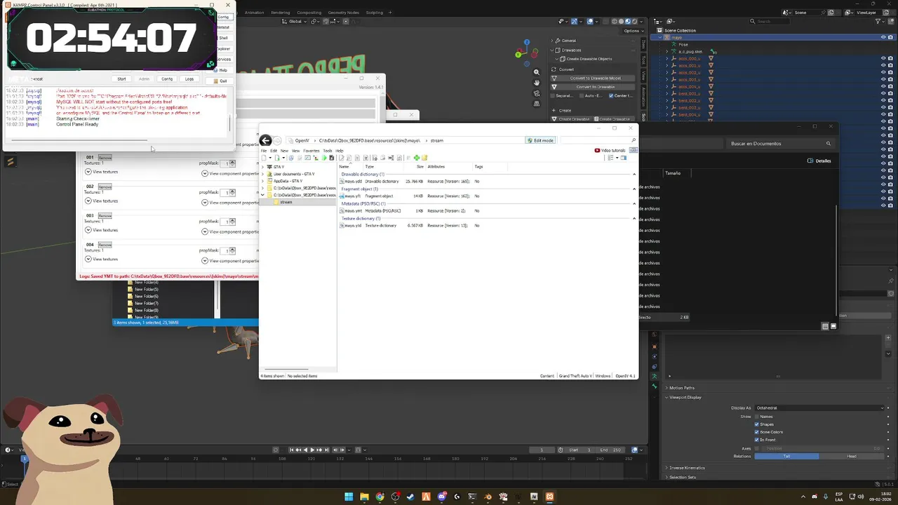Click the play animation button in Blender timeline

tap(312, 450)
